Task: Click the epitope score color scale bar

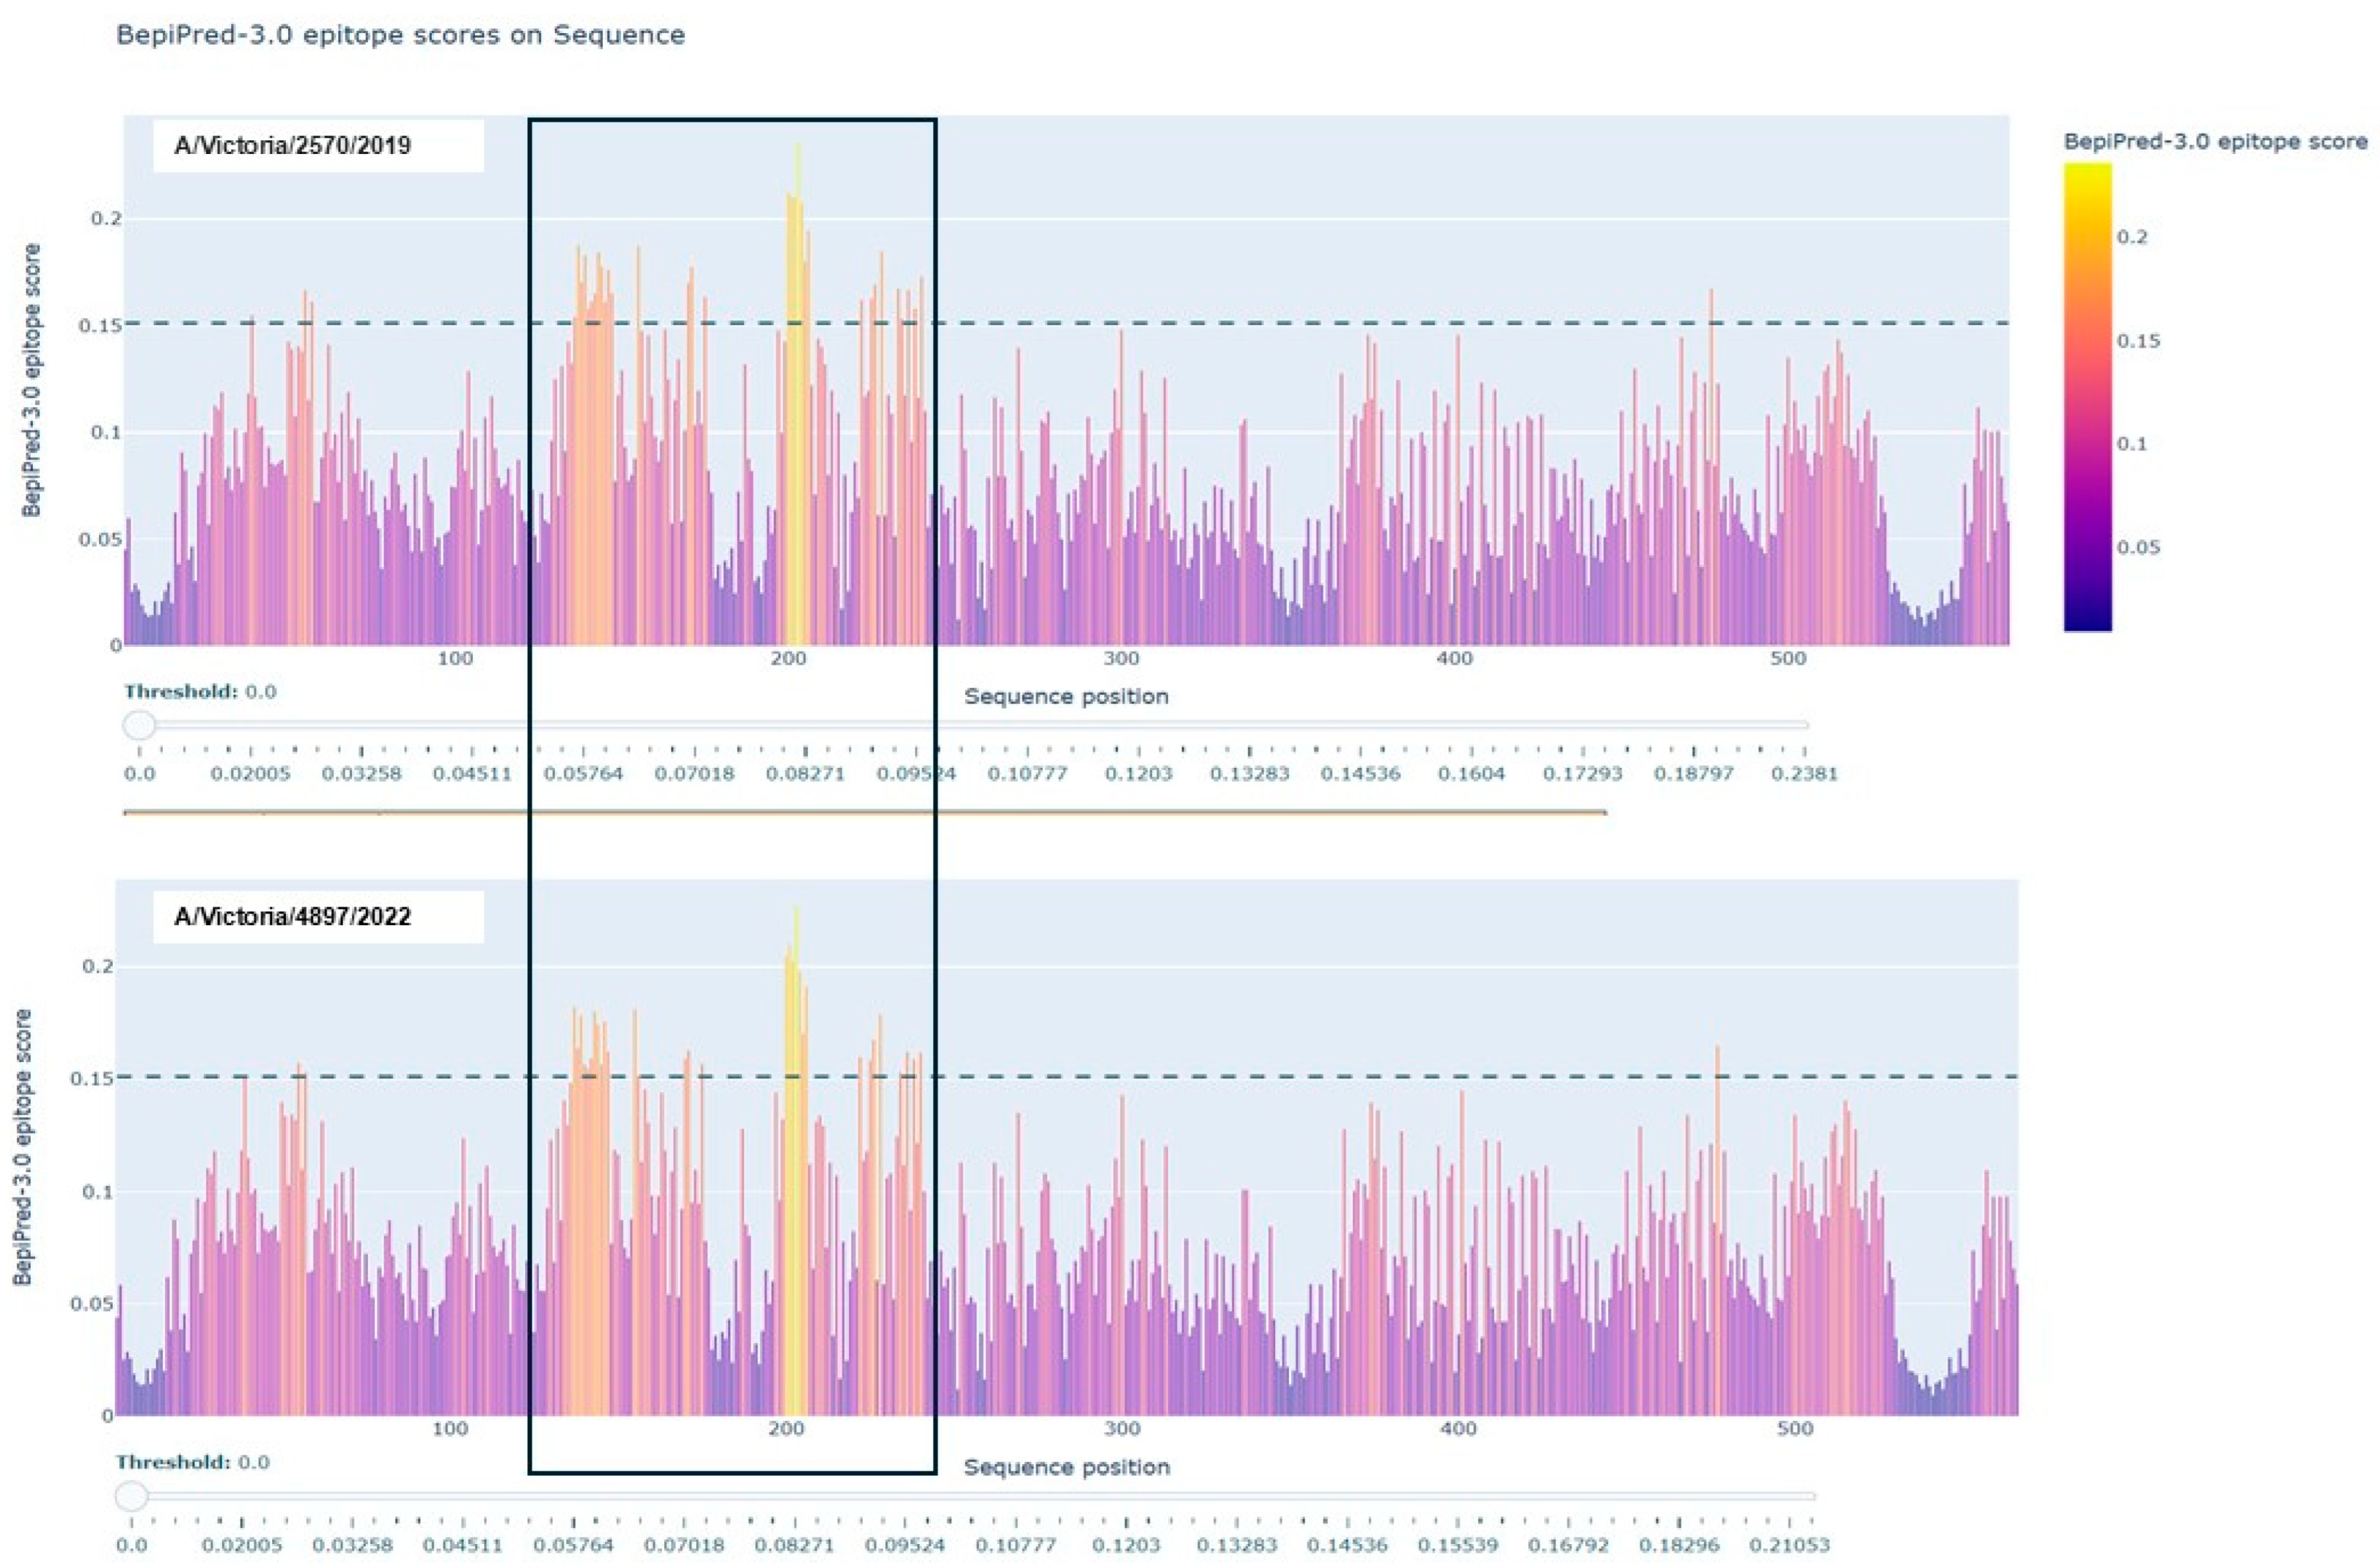Action: point(2087,397)
